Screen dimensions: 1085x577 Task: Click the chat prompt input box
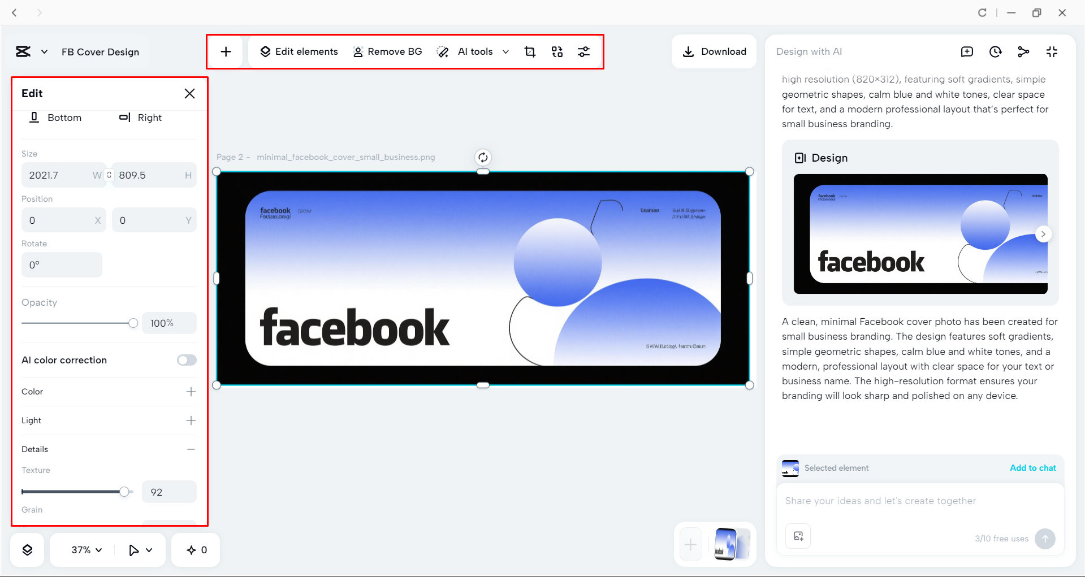[920, 501]
